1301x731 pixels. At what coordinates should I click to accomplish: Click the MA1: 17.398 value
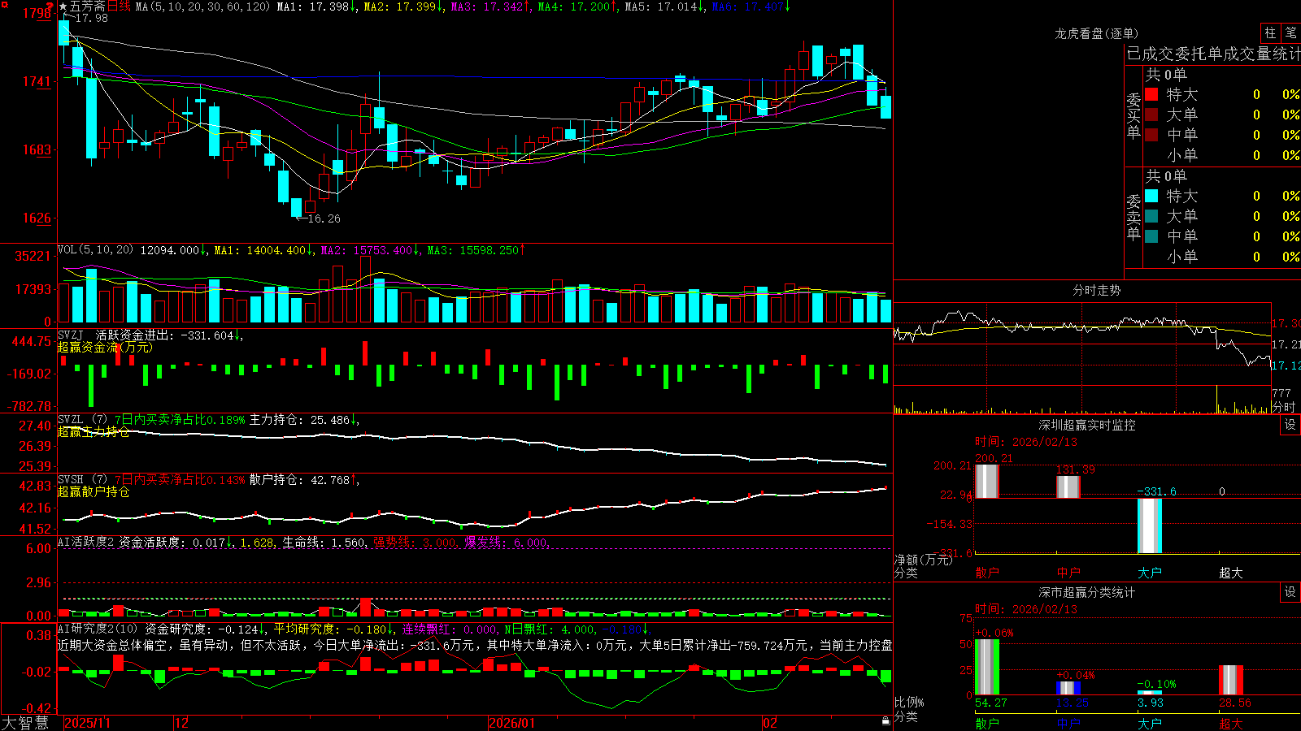(315, 6)
